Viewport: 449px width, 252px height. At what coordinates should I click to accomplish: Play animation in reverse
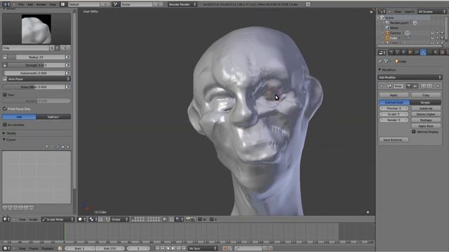(x=168, y=248)
